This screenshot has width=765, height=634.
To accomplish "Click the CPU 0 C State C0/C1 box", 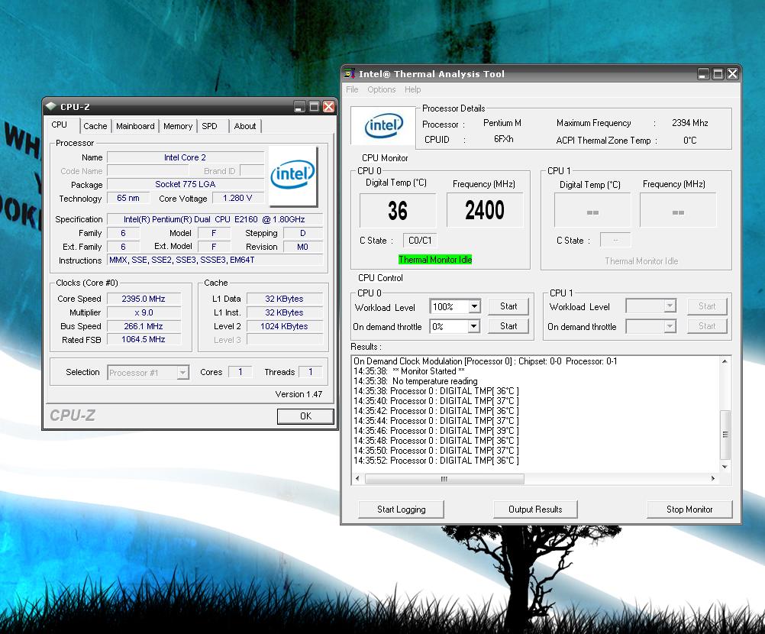I will coord(420,240).
